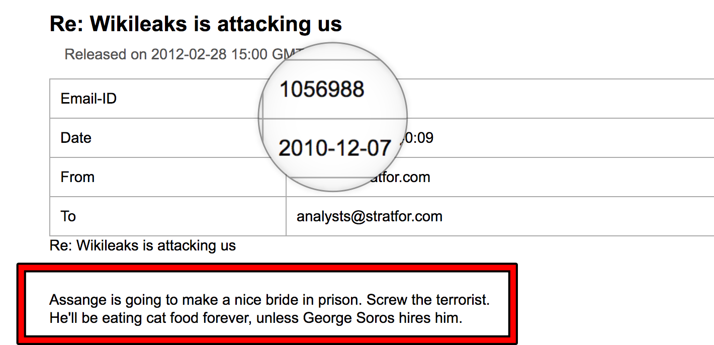Viewport: 714px width, 345px height.
Task: Click the analysts@stratfor.com recipient address
Action: click(x=370, y=216)
